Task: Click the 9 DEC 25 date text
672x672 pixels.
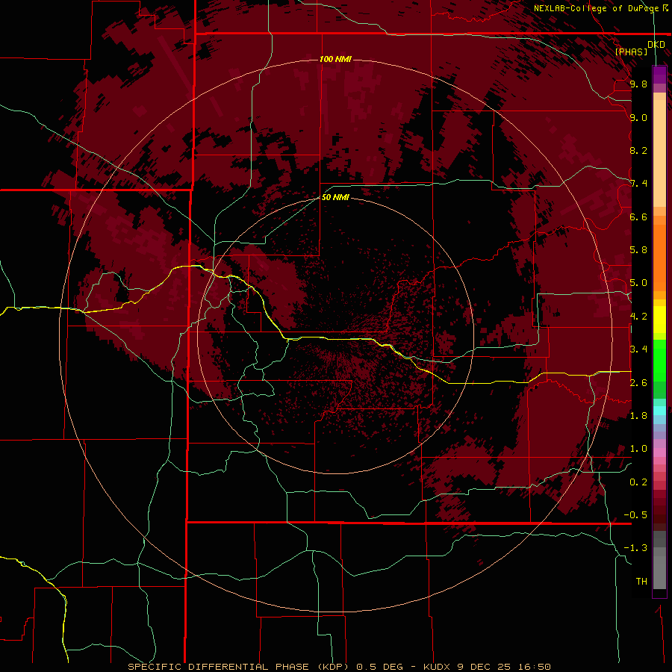Action: click(x=485, y=667)
